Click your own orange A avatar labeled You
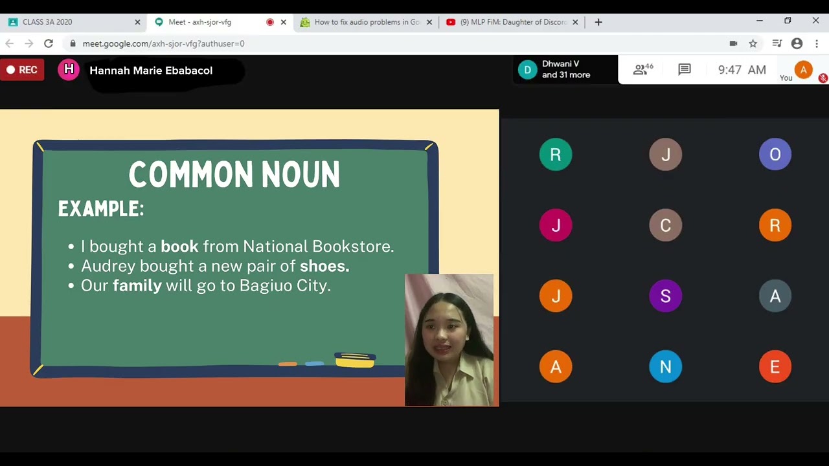Image resolution: width=829 pixels, height=466 pixels. [803, 70]
